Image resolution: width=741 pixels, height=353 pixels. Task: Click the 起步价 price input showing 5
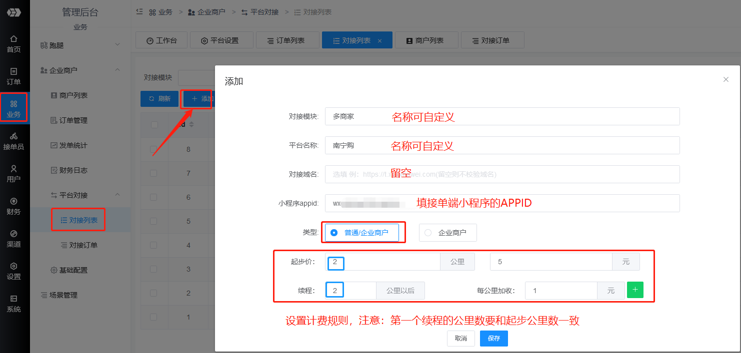pyautogui.click(x=551, y=262)
